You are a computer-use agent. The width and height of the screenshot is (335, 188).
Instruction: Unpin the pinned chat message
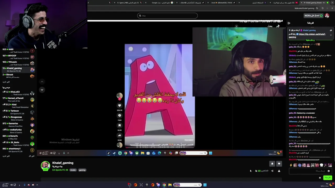click(x=331, y=30)
